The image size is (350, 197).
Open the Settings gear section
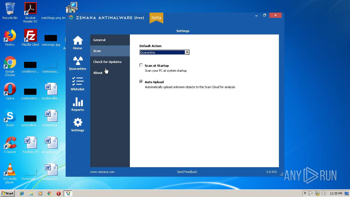click(78, 125)
